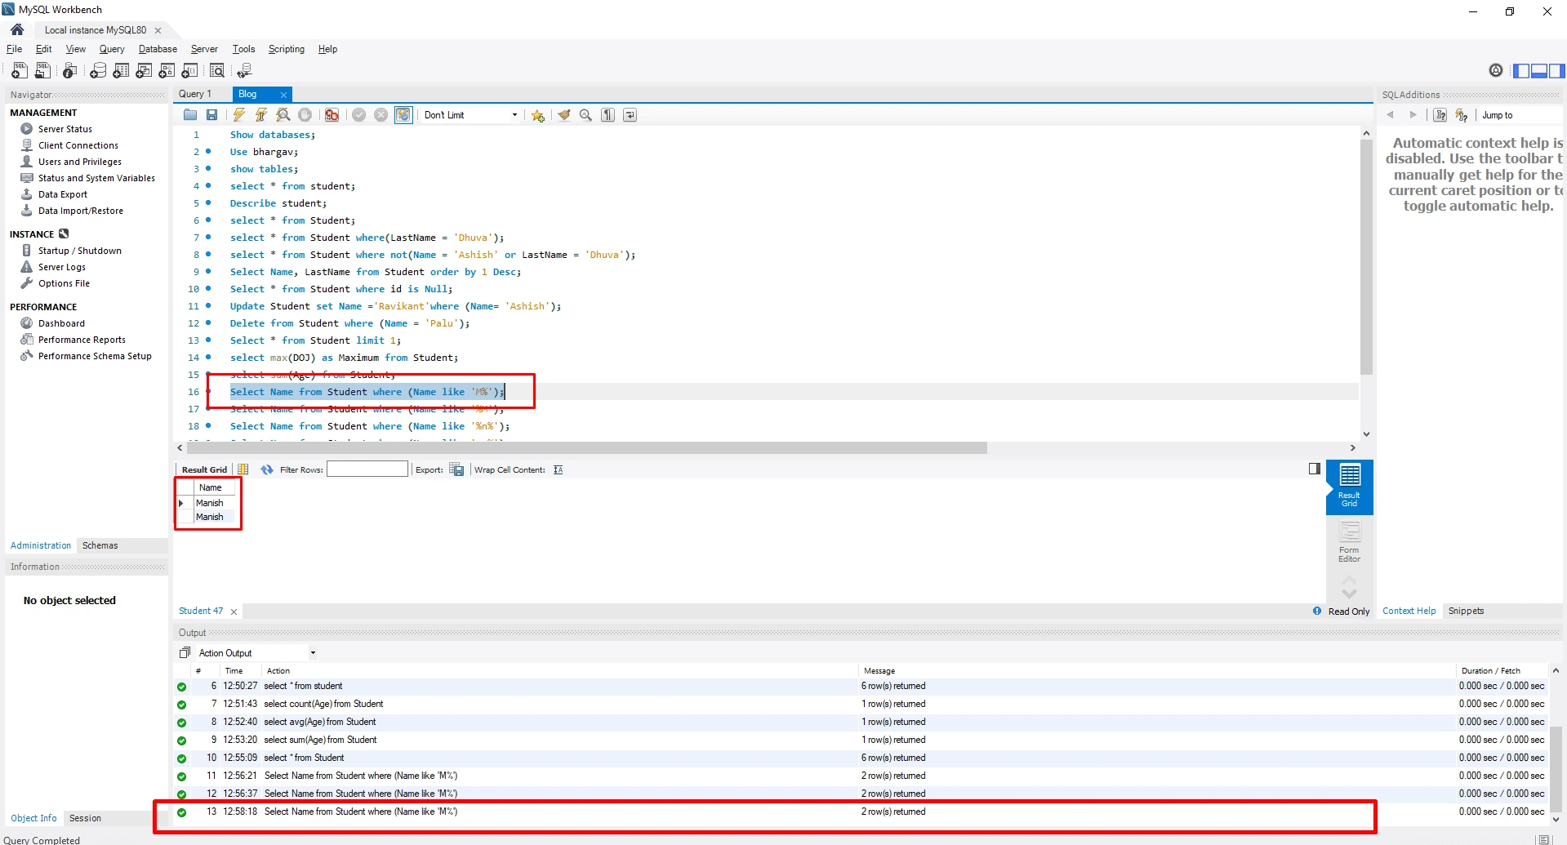Click the Explain query plan magnifier icon
1567x845 pixels.
(x=283, y=115)
